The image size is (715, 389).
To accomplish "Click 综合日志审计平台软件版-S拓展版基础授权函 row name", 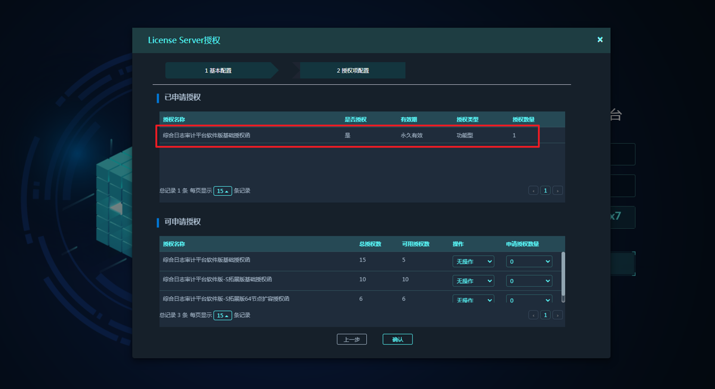I will 217,279.
